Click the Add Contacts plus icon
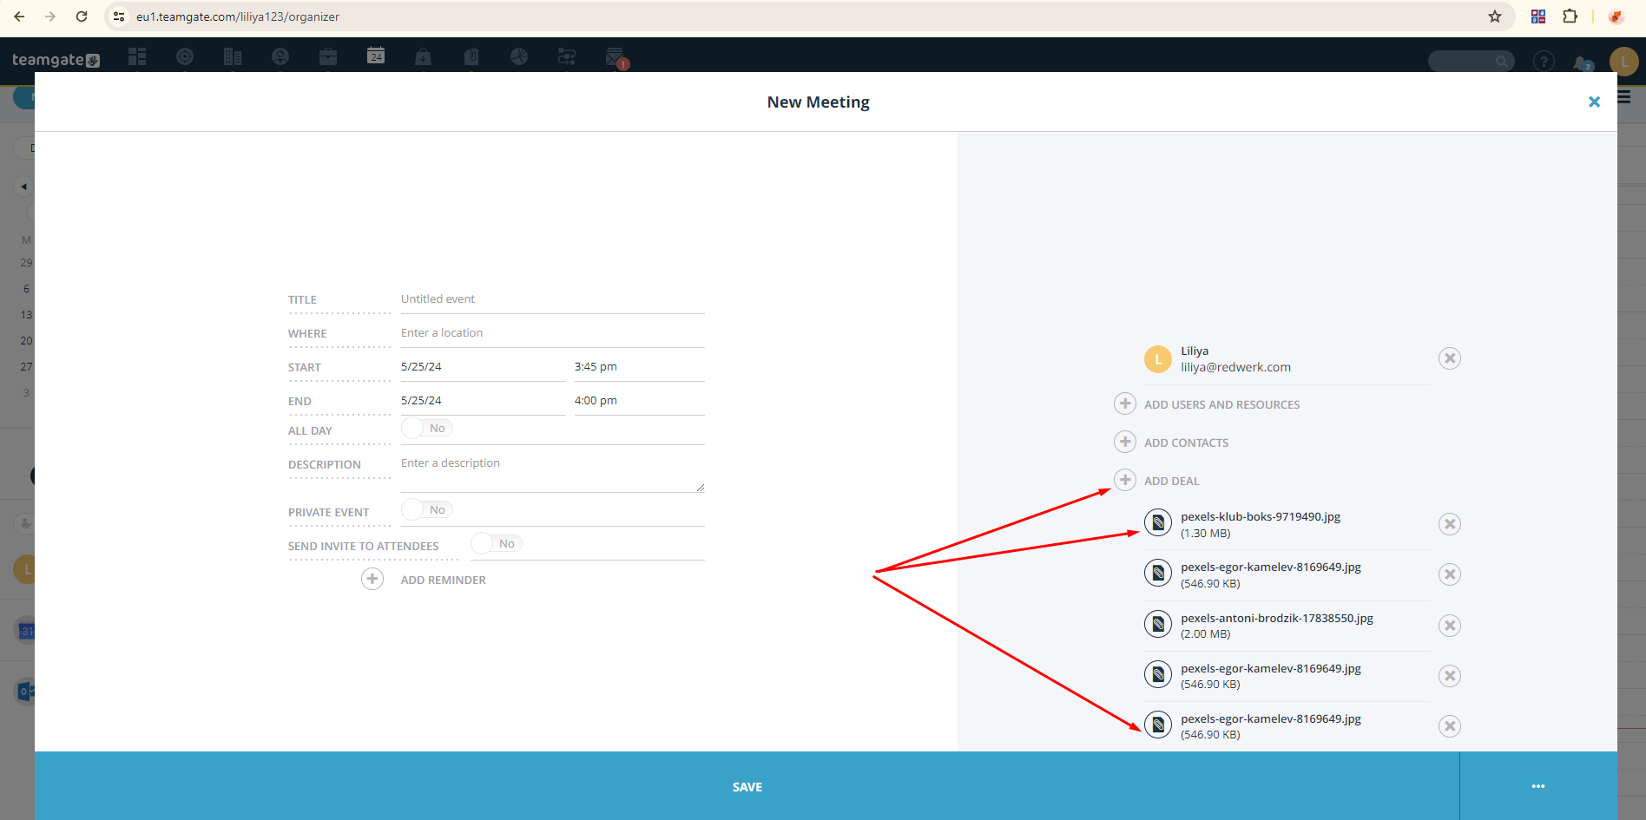 point(1125,443)
